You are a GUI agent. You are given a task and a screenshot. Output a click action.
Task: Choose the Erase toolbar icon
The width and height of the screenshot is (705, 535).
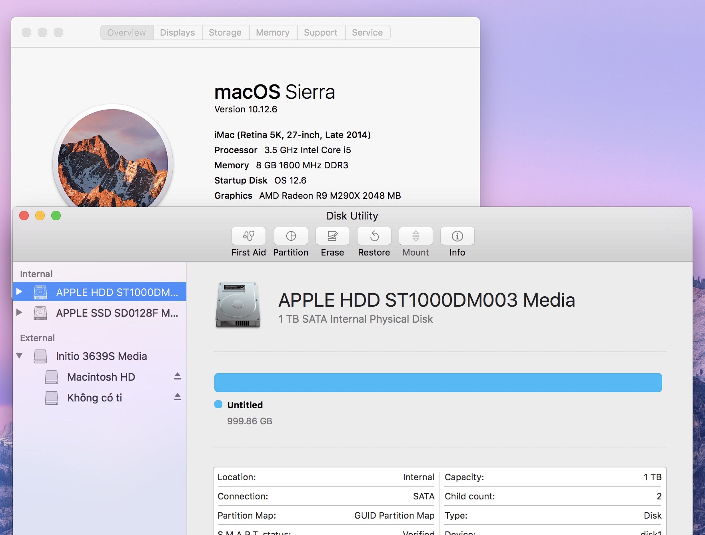pyautogui.click(x=333, y=236)
